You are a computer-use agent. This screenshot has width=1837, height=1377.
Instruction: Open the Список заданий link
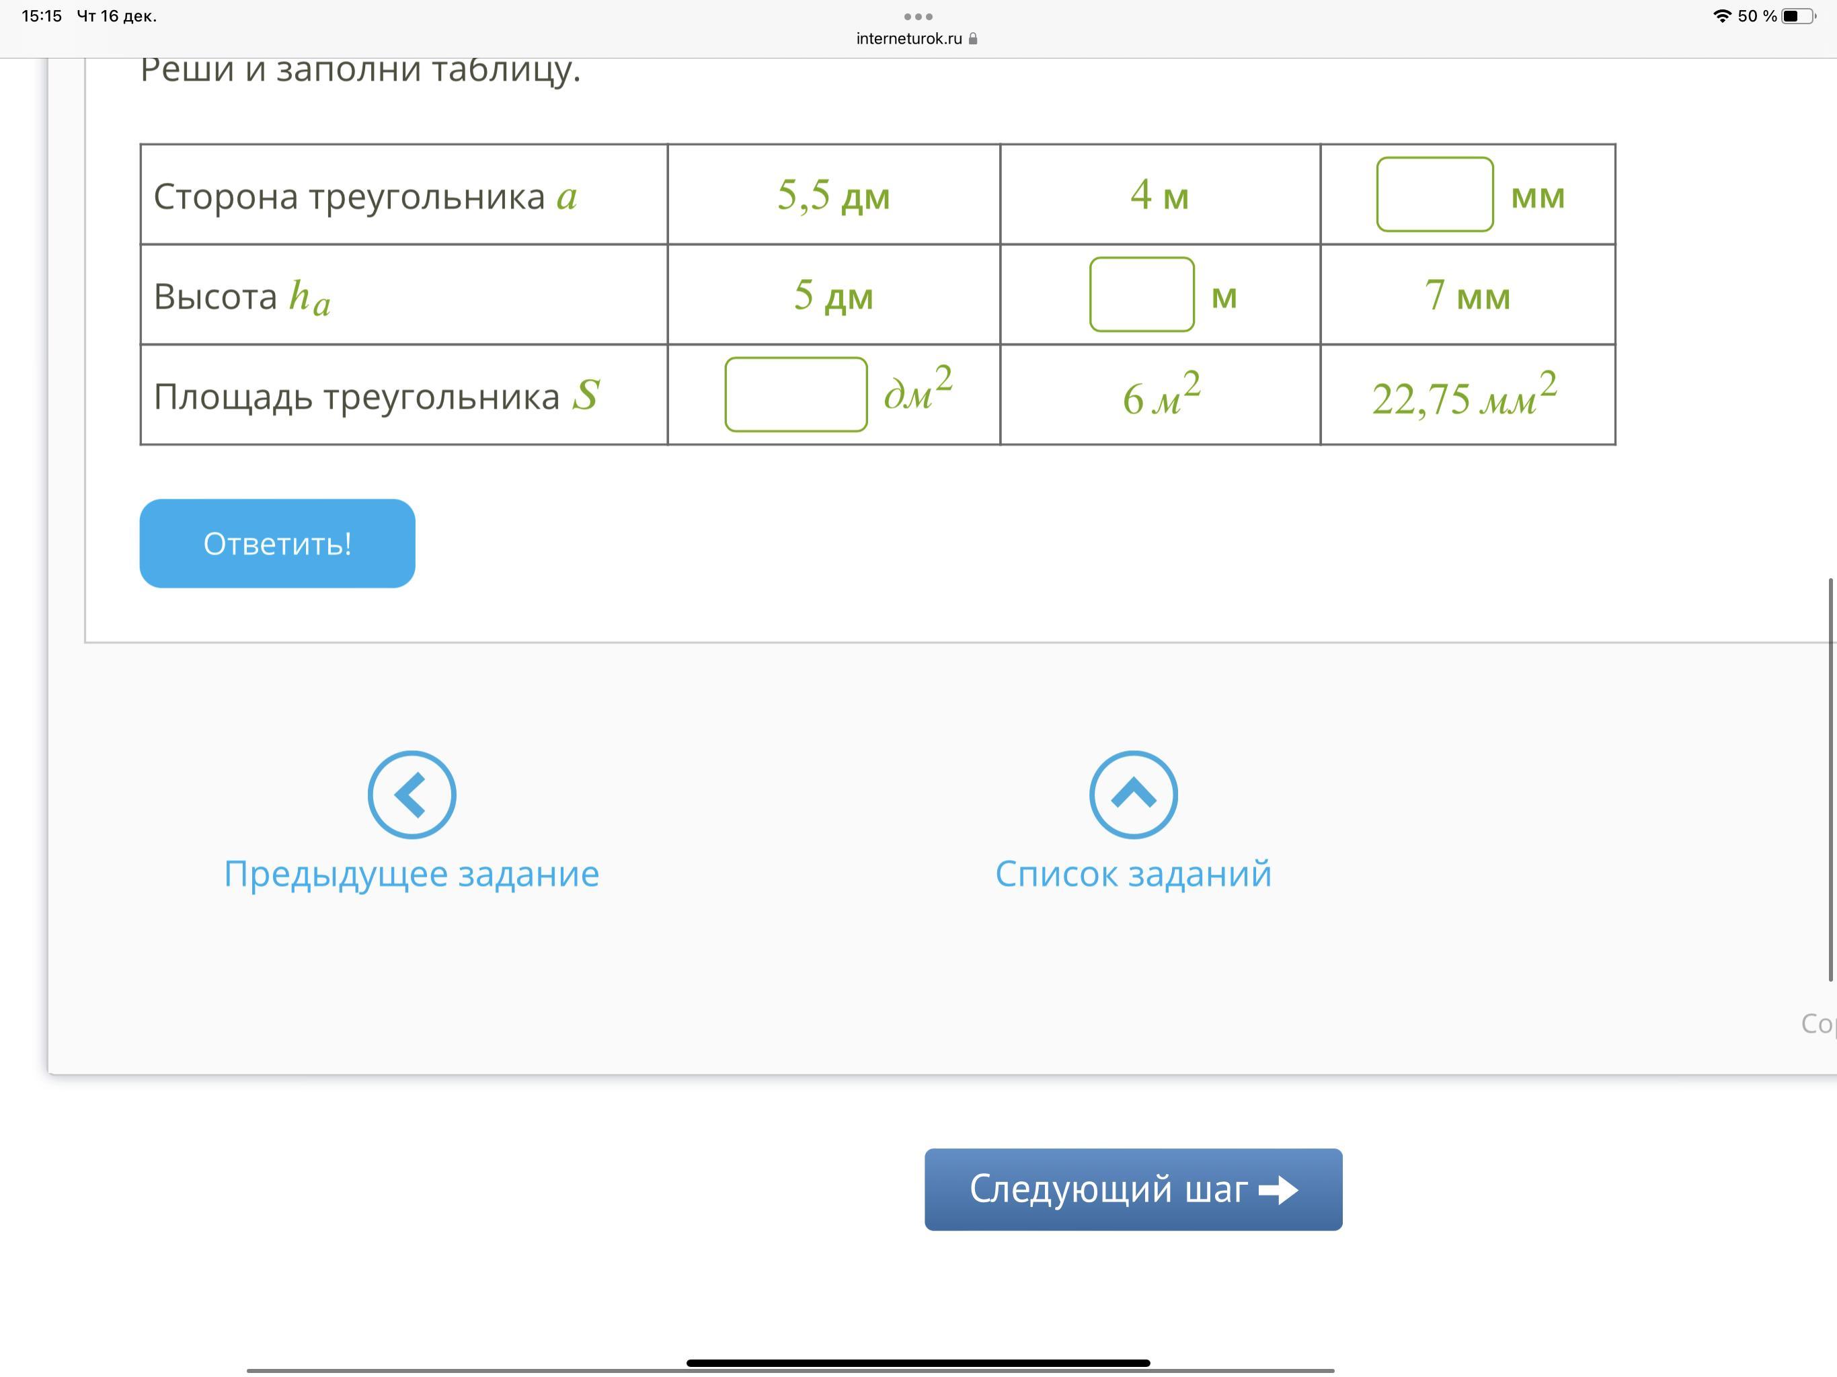click(x=1133, y=873)
